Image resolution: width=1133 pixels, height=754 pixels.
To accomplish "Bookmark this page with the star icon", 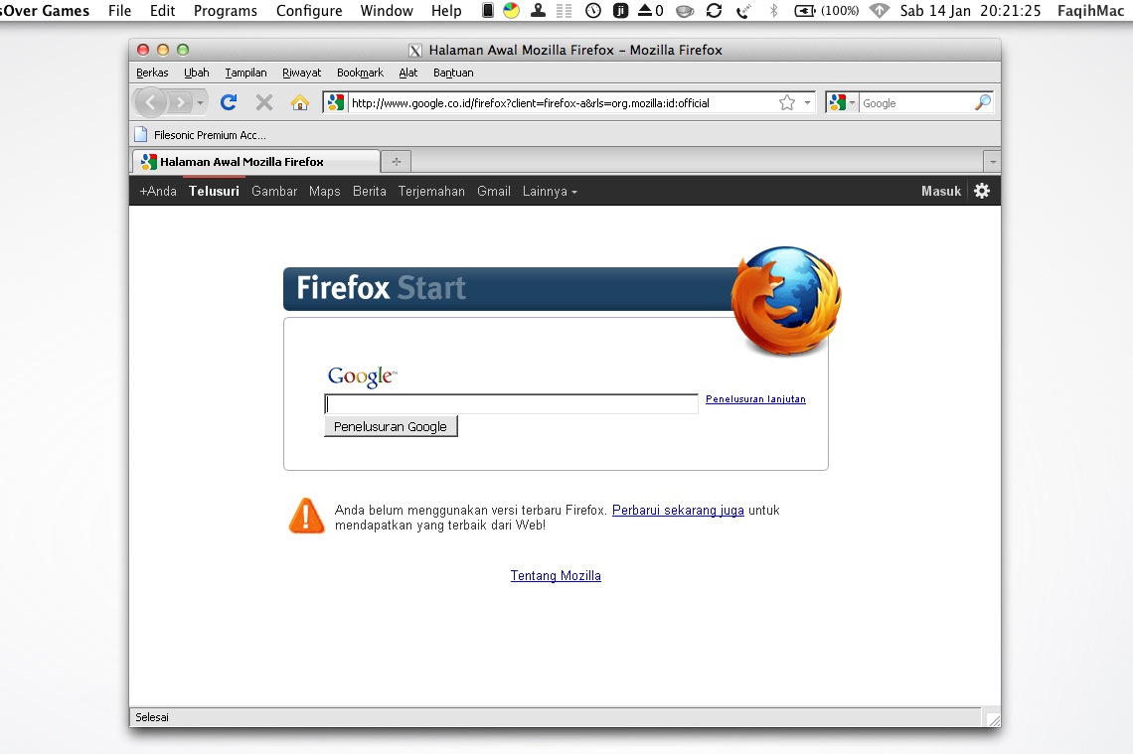I will [x=787, y=102].
